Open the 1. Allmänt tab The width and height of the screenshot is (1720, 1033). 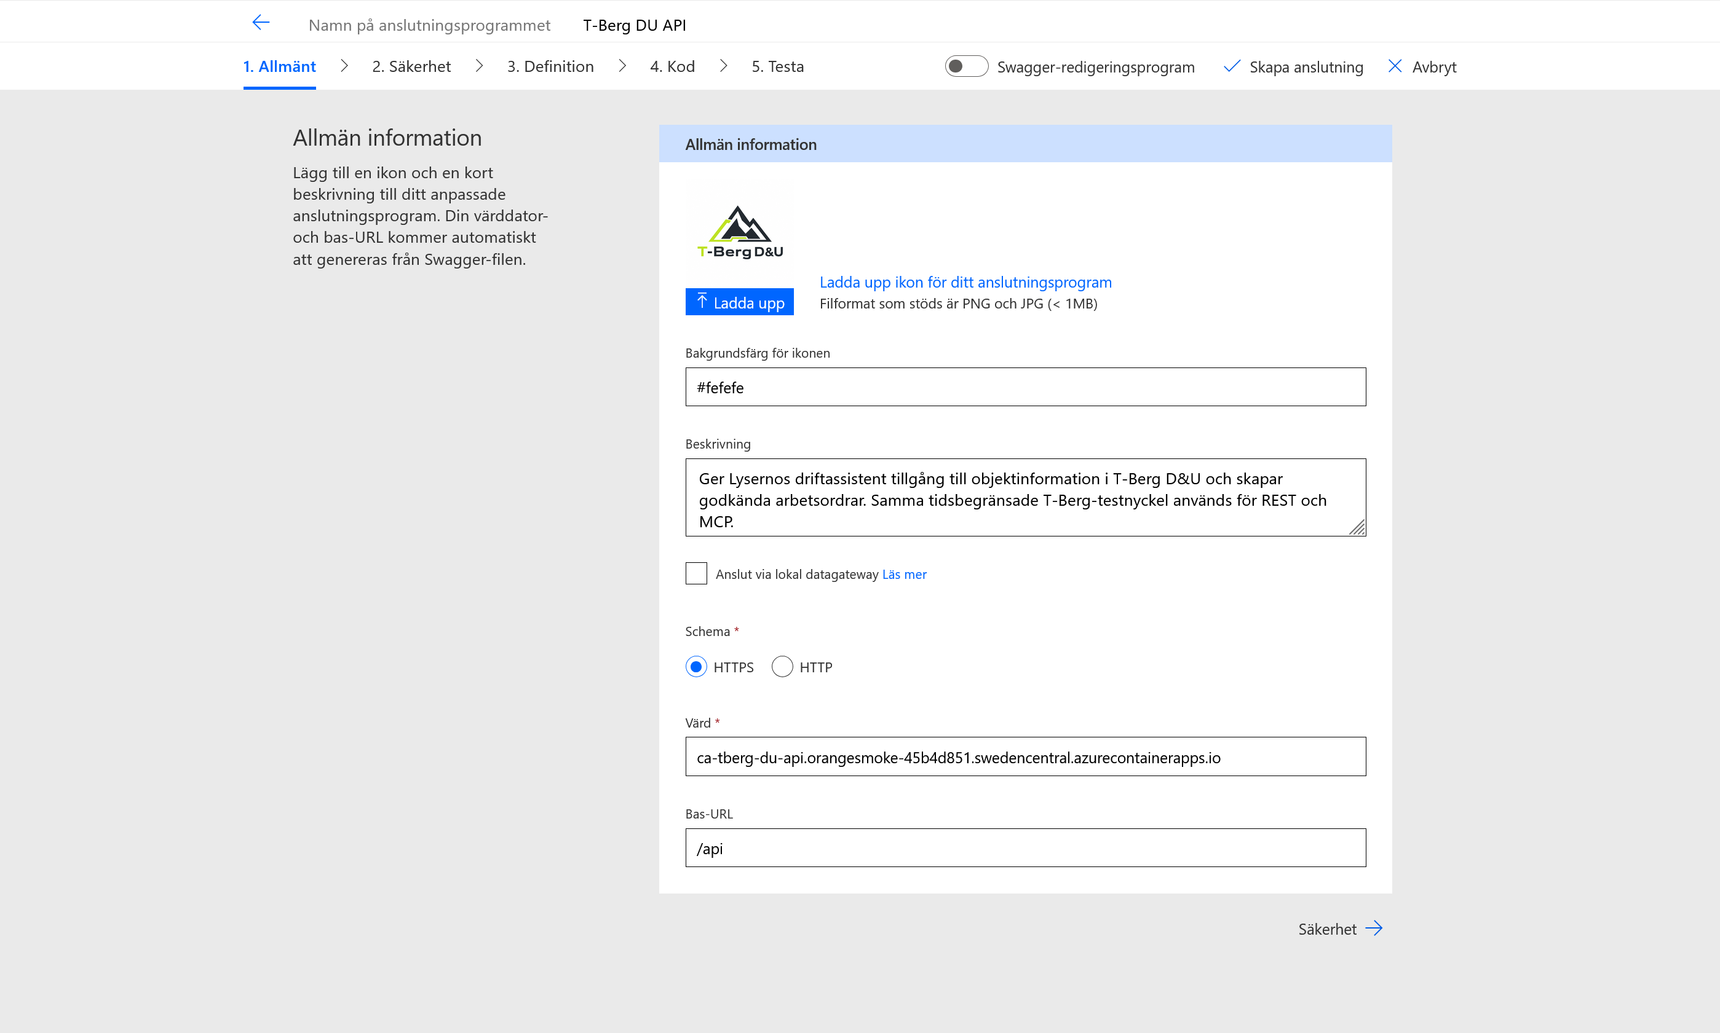tap(279, 66)
